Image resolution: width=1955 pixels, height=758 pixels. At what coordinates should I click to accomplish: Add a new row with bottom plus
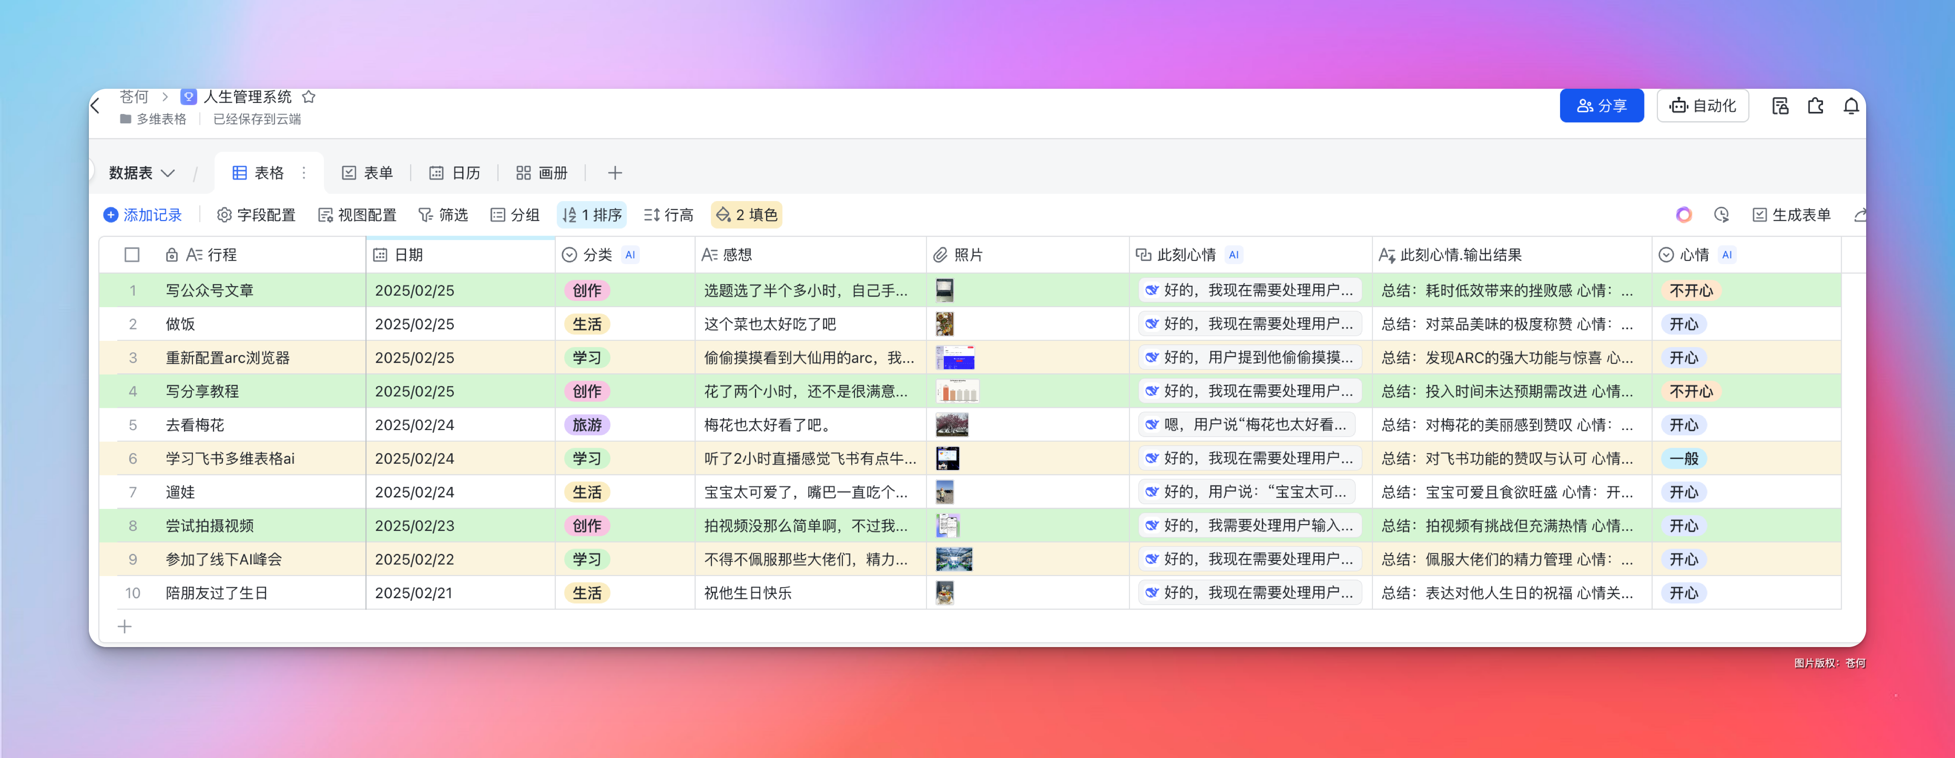point(125,627)
